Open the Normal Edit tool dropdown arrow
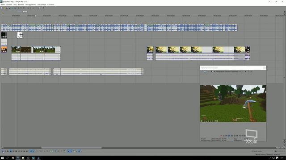286x160 pixels. pos(34,151)
